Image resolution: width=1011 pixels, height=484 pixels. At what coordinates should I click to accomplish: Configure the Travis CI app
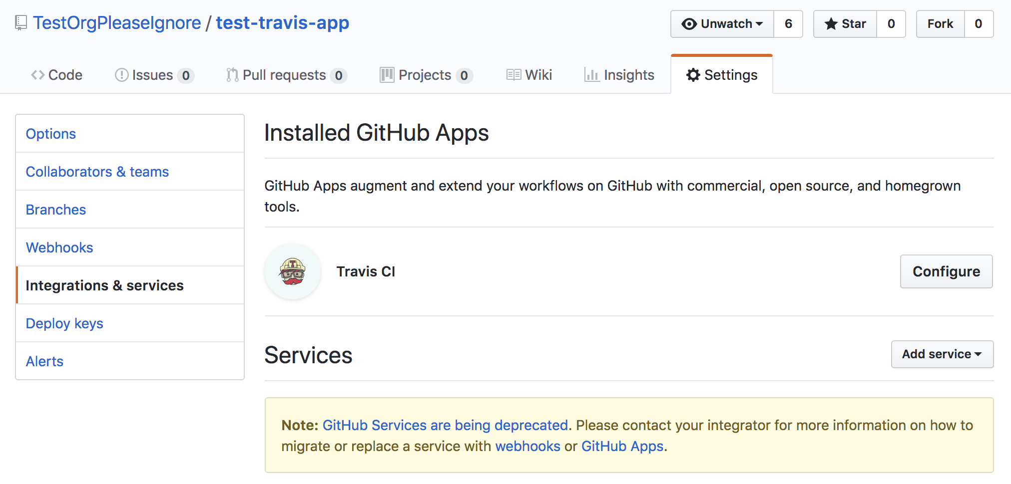946,271
